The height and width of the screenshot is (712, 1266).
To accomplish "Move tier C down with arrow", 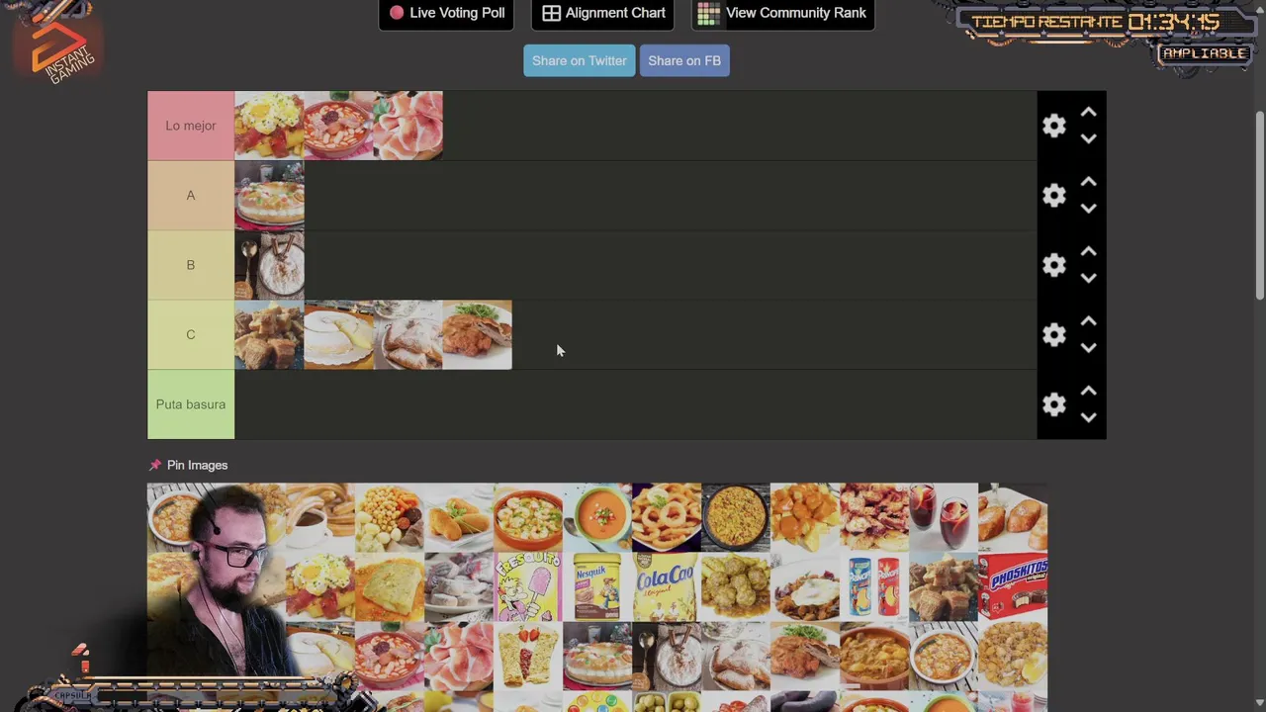I will point(1088,348).
